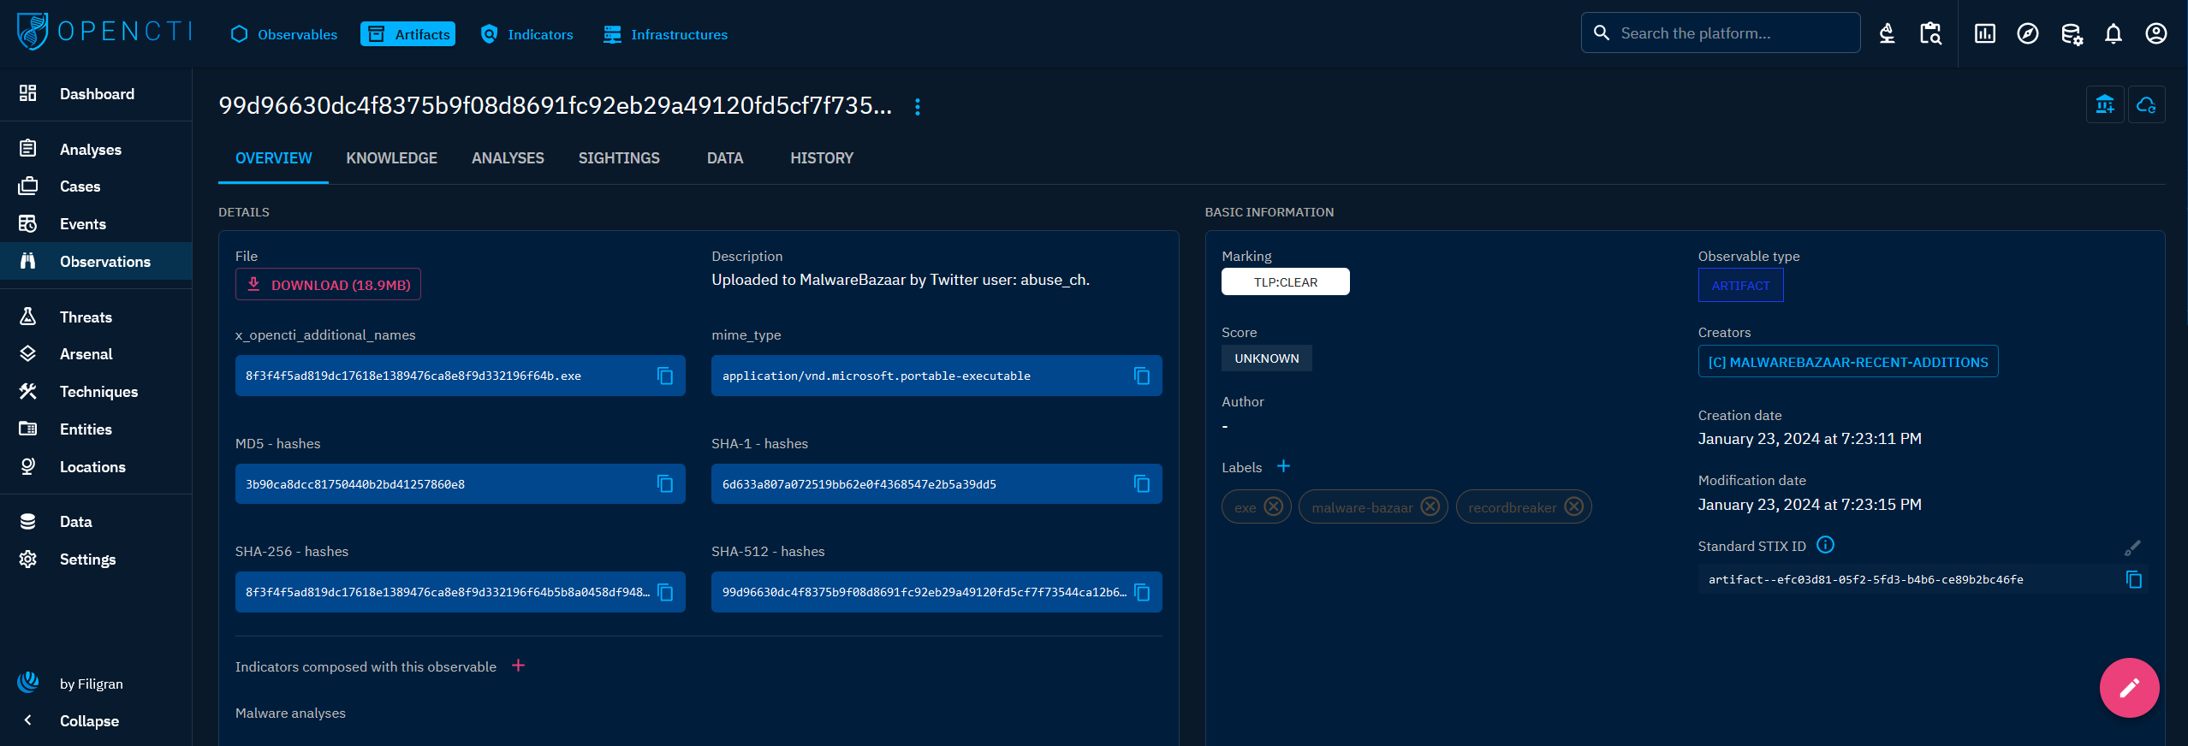Viewport: 2188px width, 746px height.
Task: Open the user profile icon
Action: (2155, 33)
